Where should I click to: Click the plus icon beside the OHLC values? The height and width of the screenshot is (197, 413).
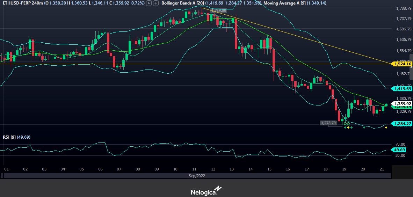point(155,3)
